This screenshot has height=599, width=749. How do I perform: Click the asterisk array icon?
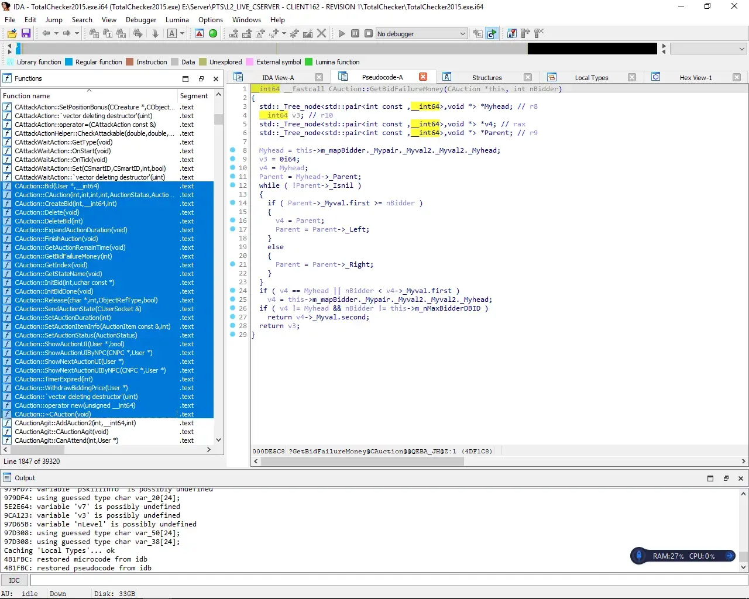point(294,33)
